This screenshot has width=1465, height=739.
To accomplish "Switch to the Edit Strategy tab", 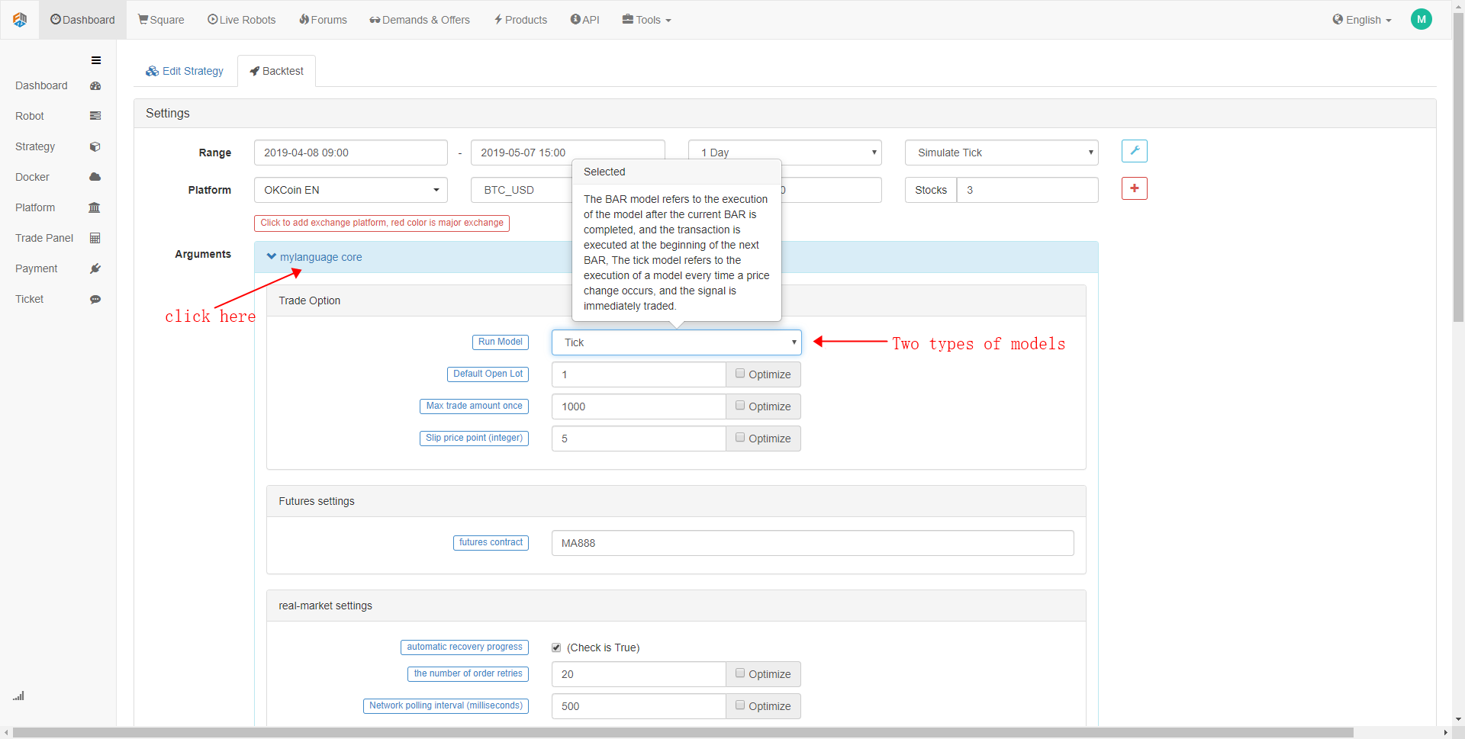I will (x=185, y=71).
